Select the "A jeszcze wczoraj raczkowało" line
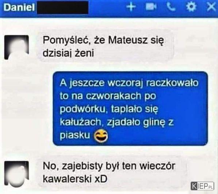This screenshot has height=194, width=218. pos(129,83)
